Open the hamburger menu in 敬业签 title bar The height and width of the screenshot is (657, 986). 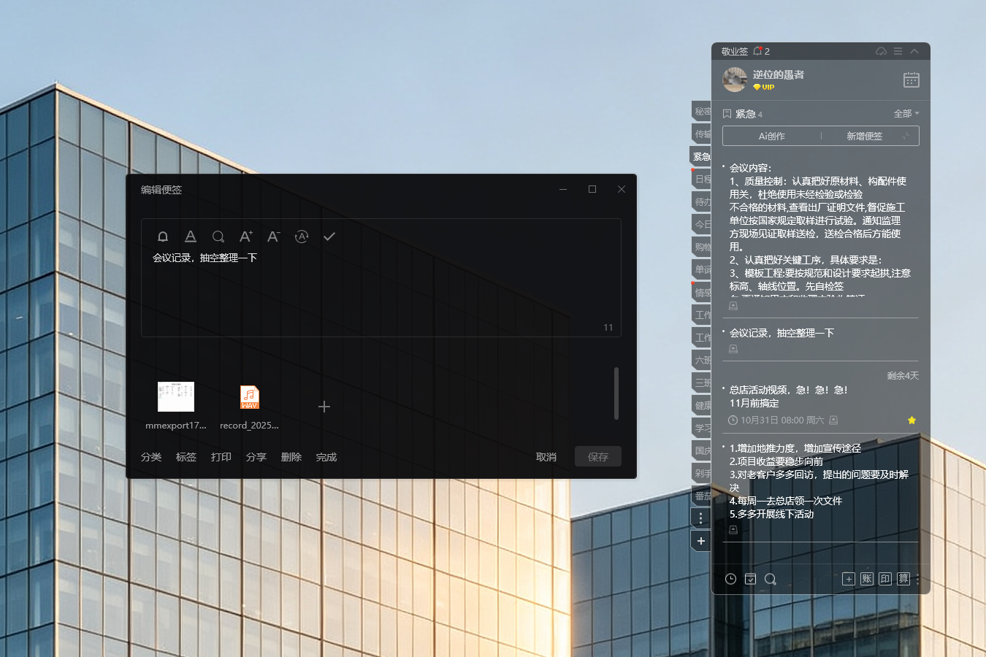click(898, 51)
